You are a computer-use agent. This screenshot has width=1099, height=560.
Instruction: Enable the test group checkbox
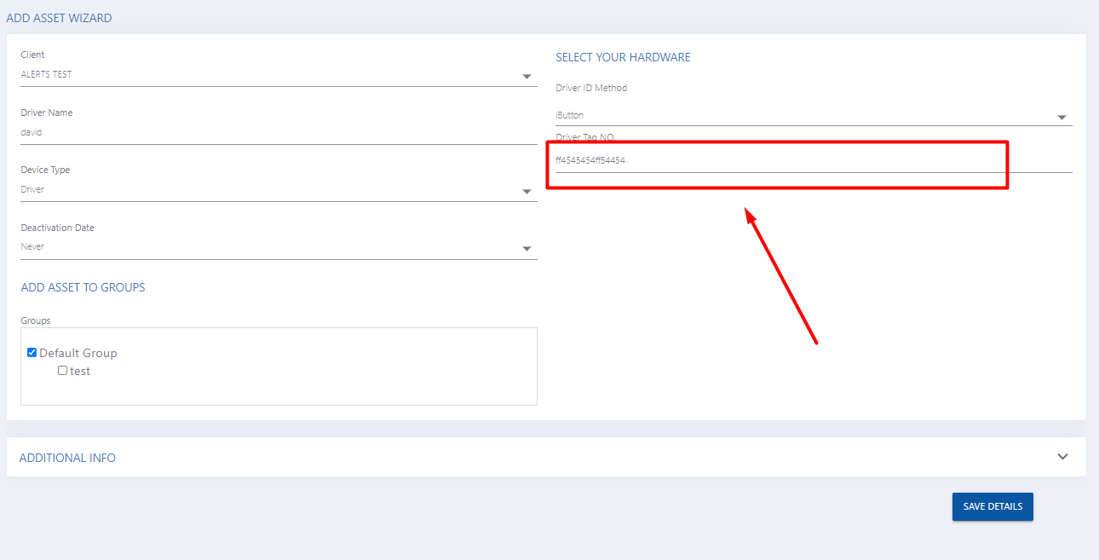62,371
